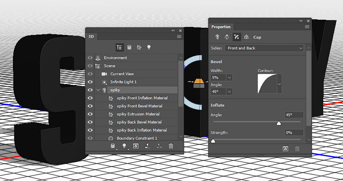The width and height of the screenshot is (343, 181).
Task: Click Move to ground plane icon
Action: (x=148, y=146)
